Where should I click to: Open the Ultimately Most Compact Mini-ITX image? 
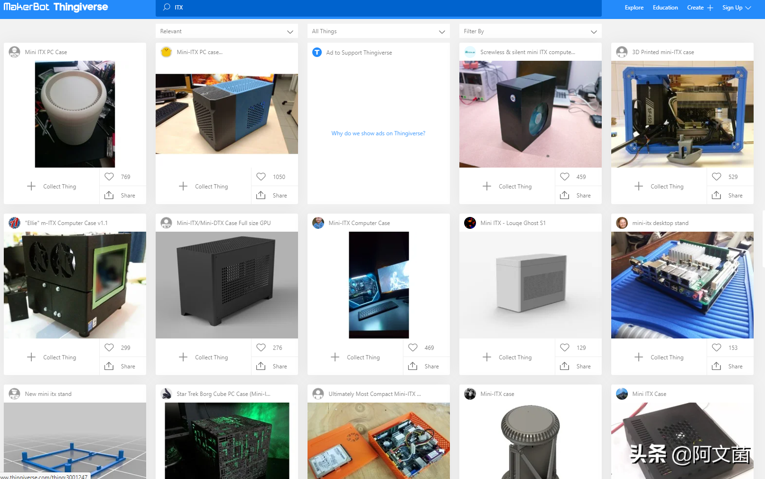pos(379,441)
